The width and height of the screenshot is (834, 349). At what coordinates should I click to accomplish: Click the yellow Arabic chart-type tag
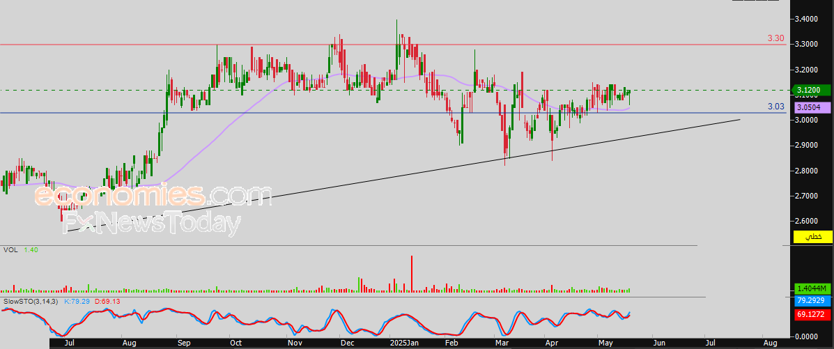(x=812, y=237)
